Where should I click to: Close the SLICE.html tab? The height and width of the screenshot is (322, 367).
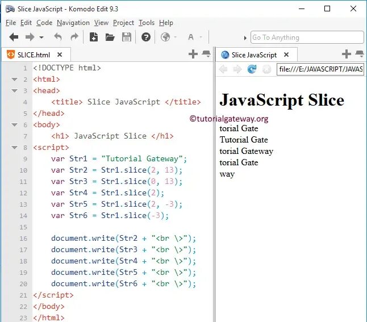(60, 55)
